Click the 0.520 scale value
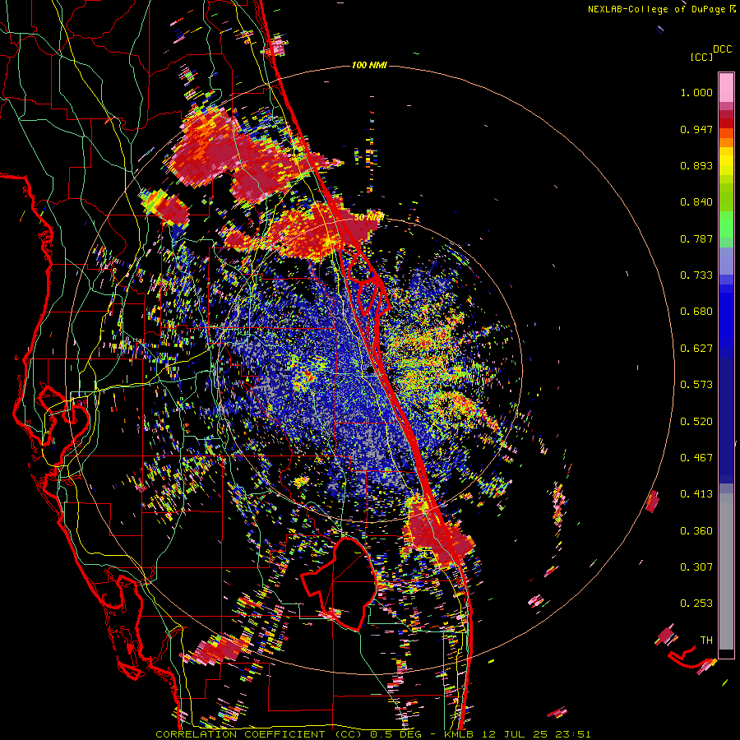This screenshot has width=740, height=740. point(696,422)
